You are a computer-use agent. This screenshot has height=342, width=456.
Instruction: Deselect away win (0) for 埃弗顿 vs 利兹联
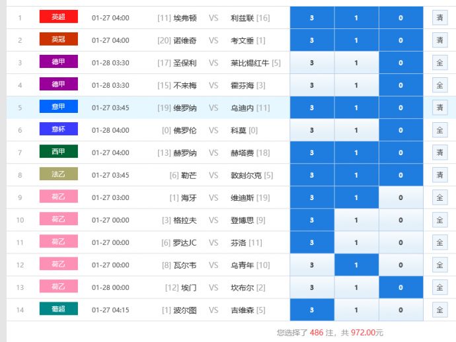(400, 18)
